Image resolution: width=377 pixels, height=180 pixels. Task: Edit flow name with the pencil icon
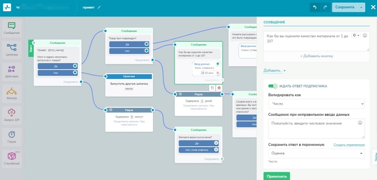point(99,7)
